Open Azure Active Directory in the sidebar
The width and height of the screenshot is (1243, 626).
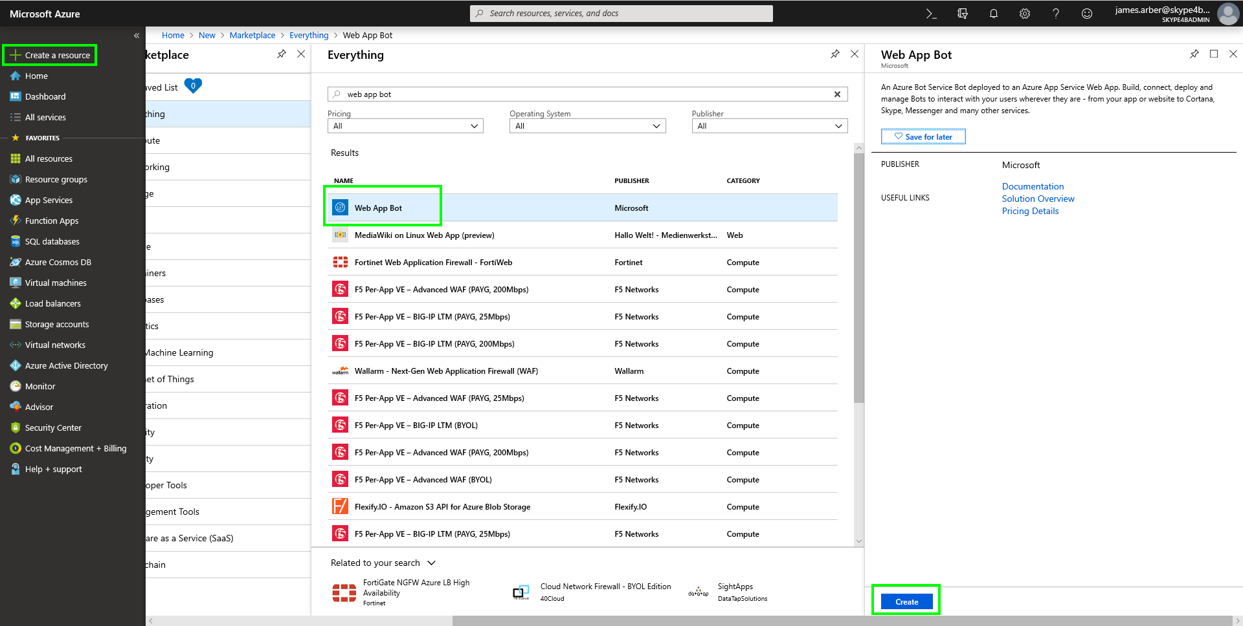point(66,365)
